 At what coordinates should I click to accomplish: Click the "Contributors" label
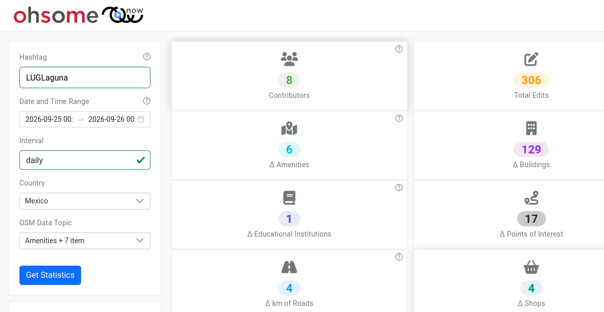(289, 95)
